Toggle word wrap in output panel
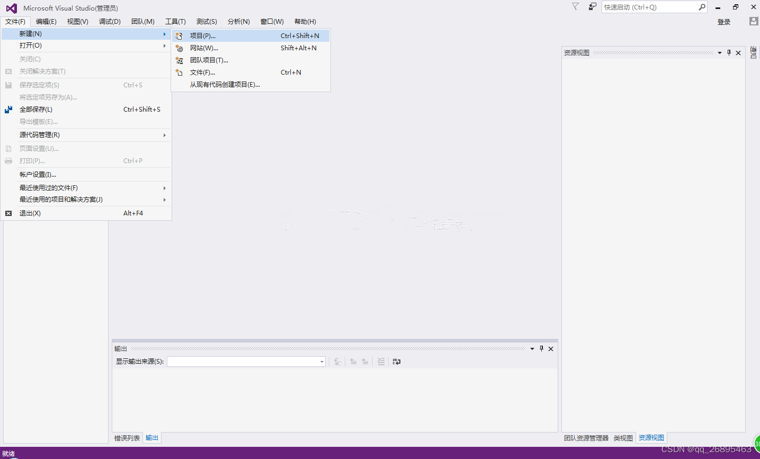The image size is (760, 459). [x=397, y=362]
